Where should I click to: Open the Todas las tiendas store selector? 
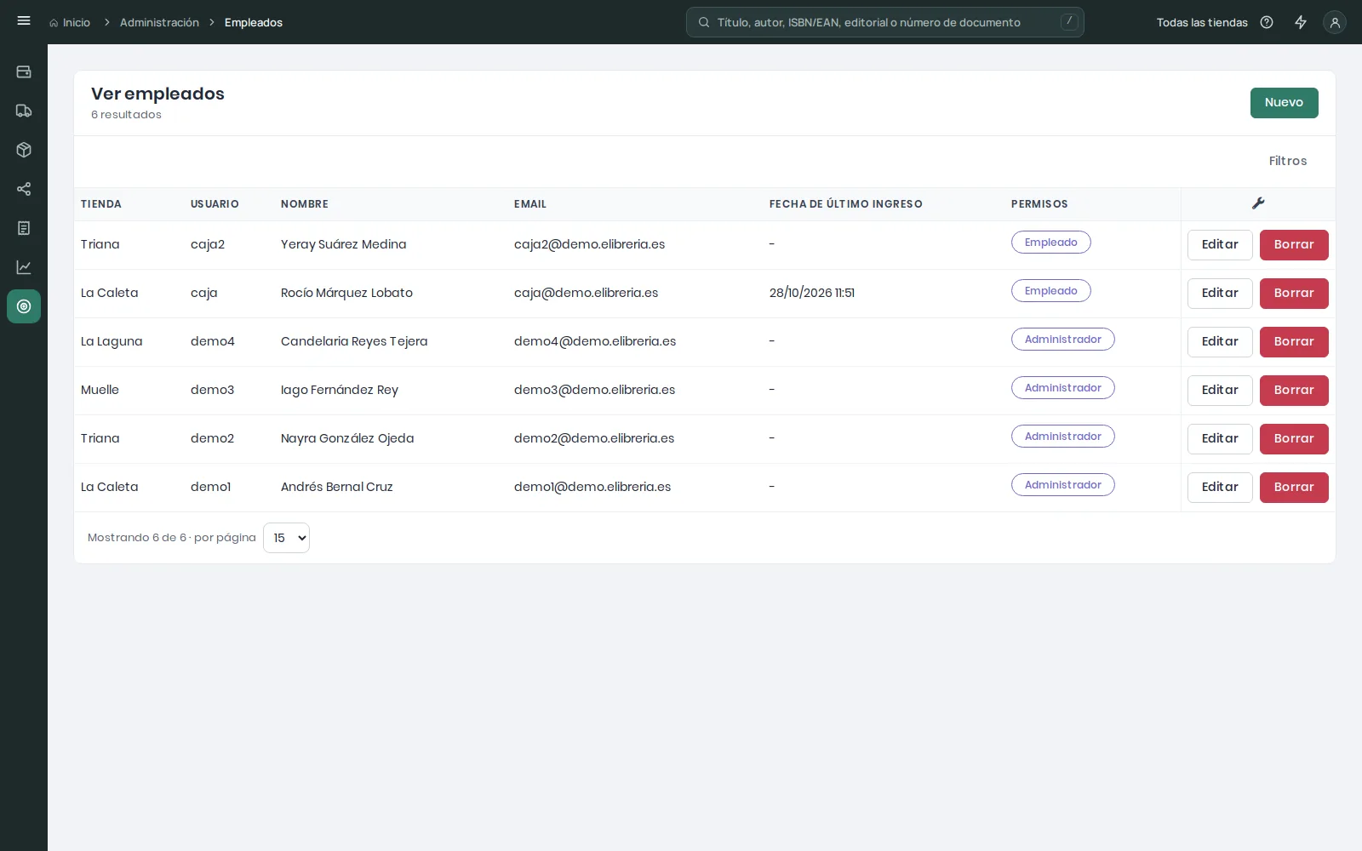1202,23
